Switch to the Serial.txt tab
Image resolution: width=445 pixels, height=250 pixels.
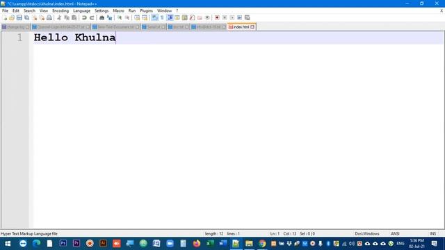[x=154, y=27]
